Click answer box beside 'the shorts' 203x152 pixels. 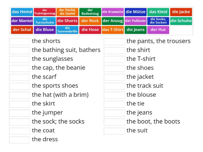20,41
